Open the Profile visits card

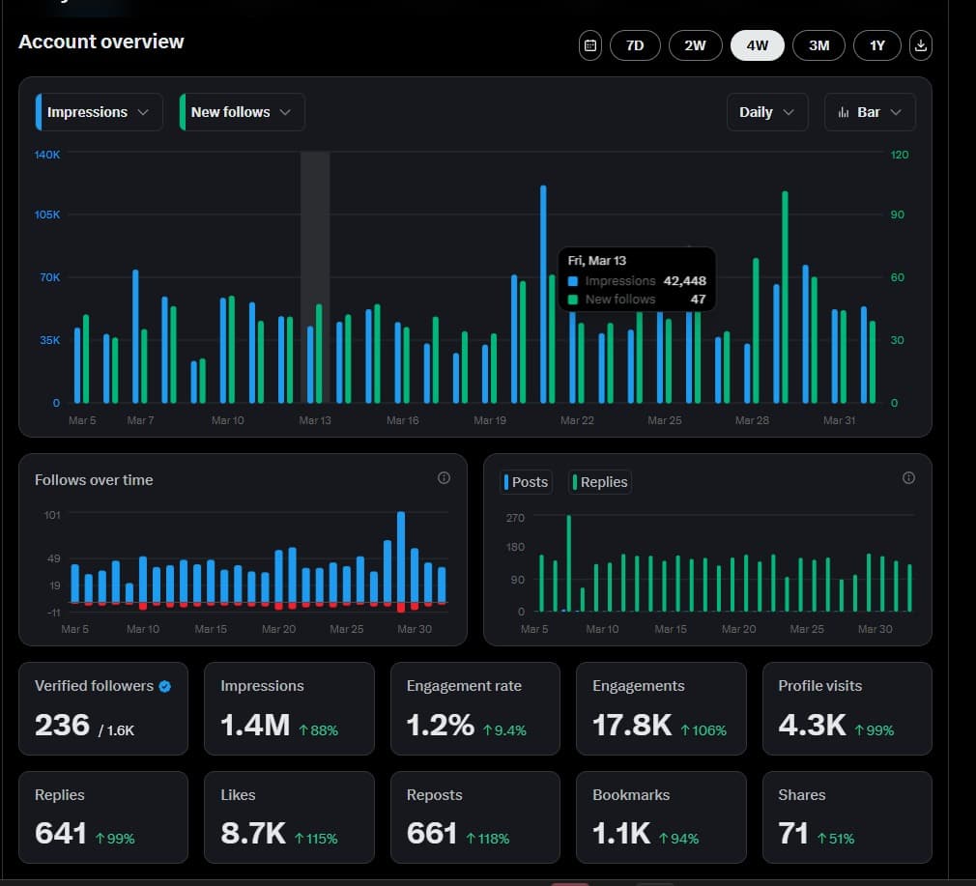(x=847, y=708)
